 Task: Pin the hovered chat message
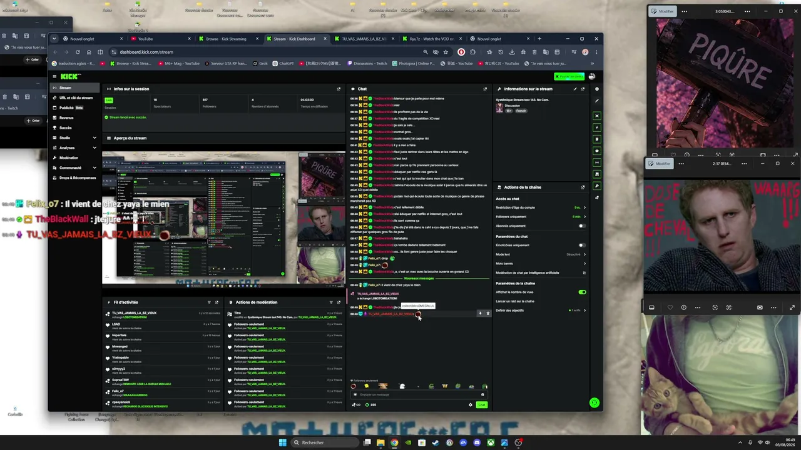(x=480, y=313)
